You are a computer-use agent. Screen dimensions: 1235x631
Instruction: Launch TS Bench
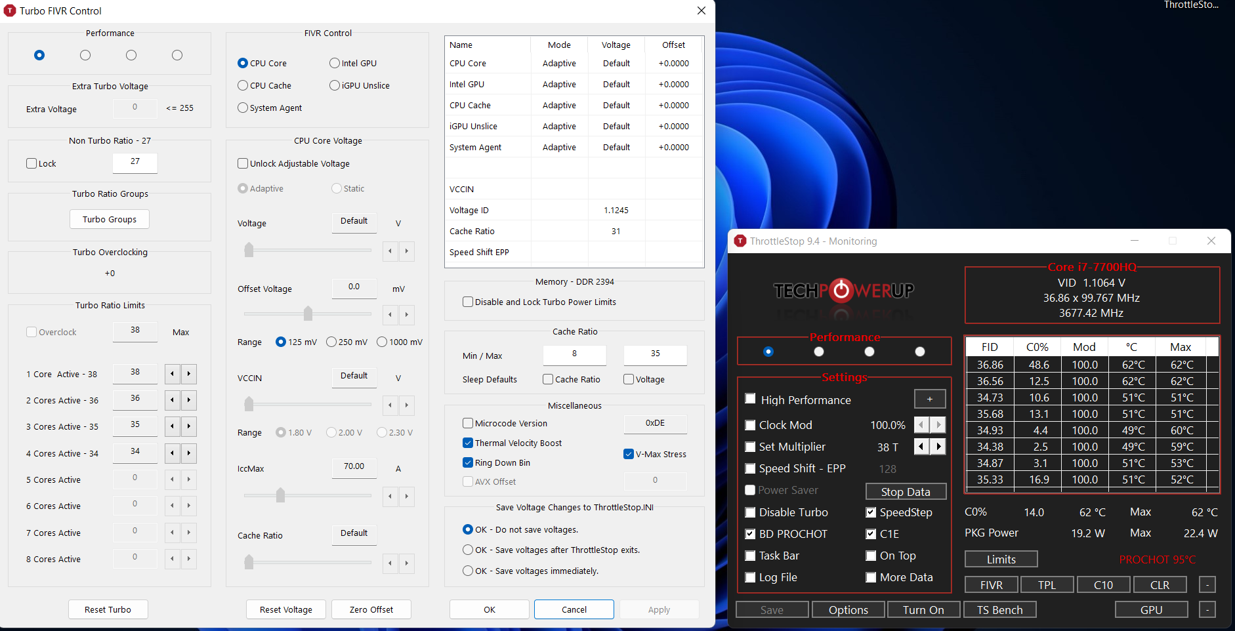click(1000, 610)
